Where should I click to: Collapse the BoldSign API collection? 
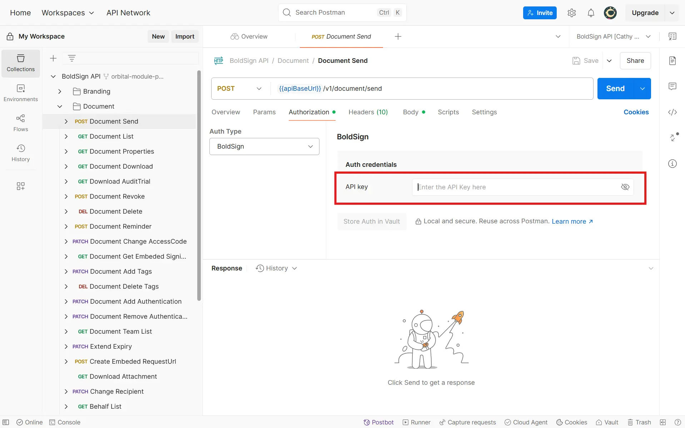click(x=53, y=76)
